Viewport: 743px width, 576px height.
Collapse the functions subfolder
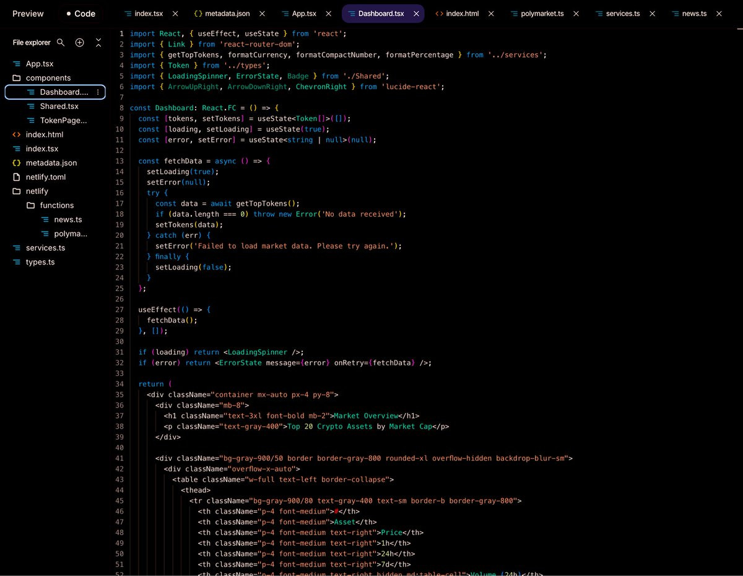[56, 206]
